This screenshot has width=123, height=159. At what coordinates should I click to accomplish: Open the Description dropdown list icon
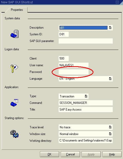point(110,28)
